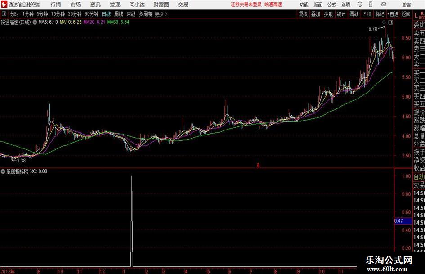Open the 行情 menu
The width and height of the screenshot is (425, 274).
coord(56,4)
